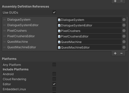The width and height of the screenshot is (129, 93).
Task: Open object picker for DialogueSystemEditor reference
Action: (124, 25)
